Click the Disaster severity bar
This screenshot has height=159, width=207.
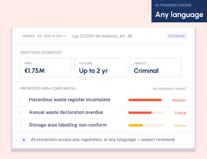(146, 100)
